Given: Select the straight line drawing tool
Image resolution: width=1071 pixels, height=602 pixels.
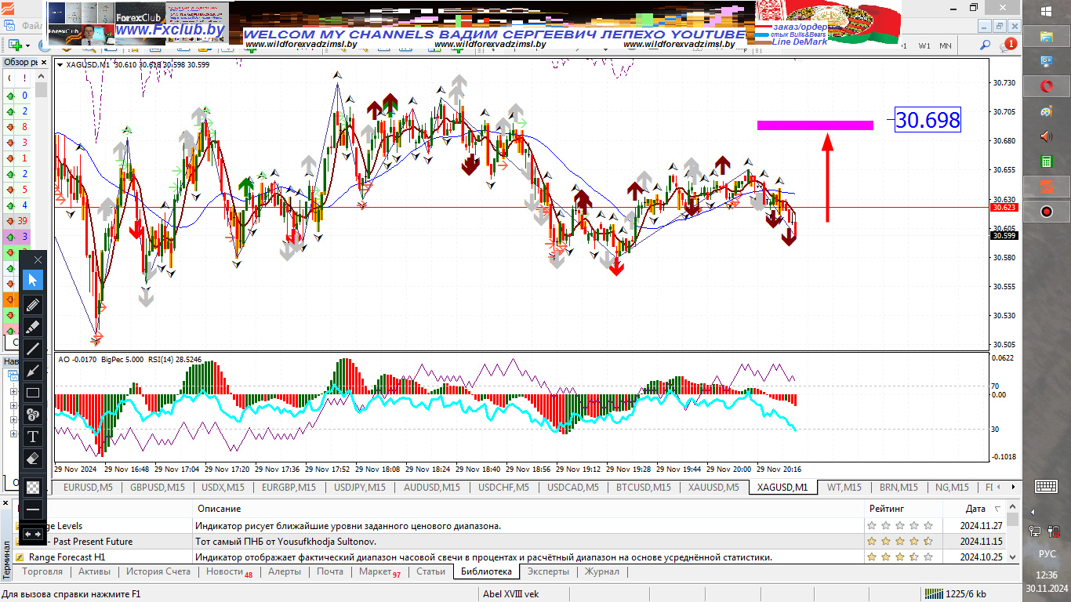Looking at the screenshot, I should (33, 349).
